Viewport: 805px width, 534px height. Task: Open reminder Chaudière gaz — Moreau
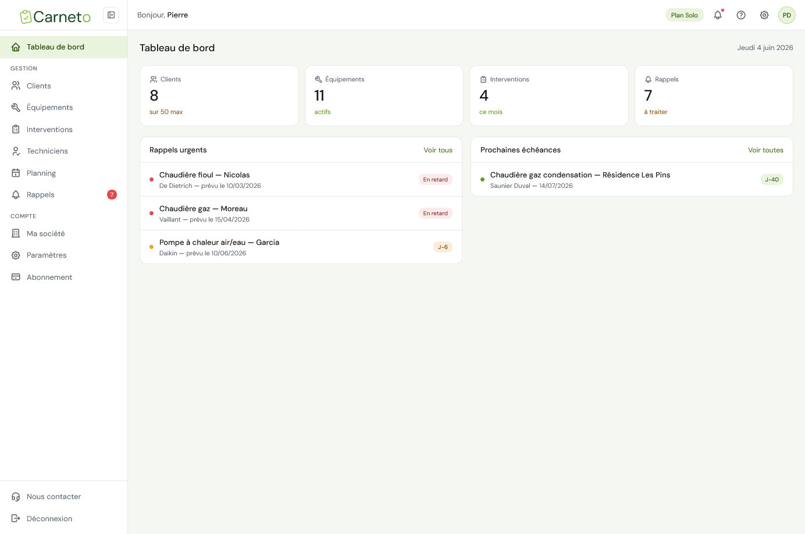pos(301,213)
